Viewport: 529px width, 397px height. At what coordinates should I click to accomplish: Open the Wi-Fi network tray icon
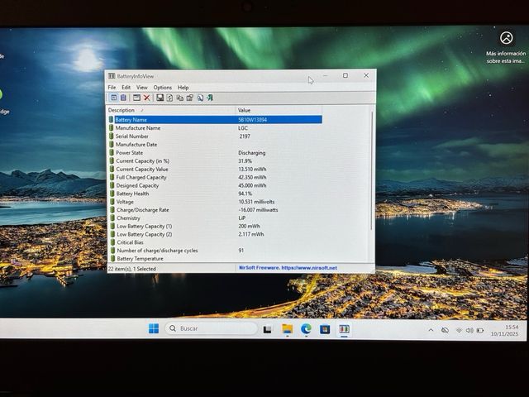click(x=459, y=330)
